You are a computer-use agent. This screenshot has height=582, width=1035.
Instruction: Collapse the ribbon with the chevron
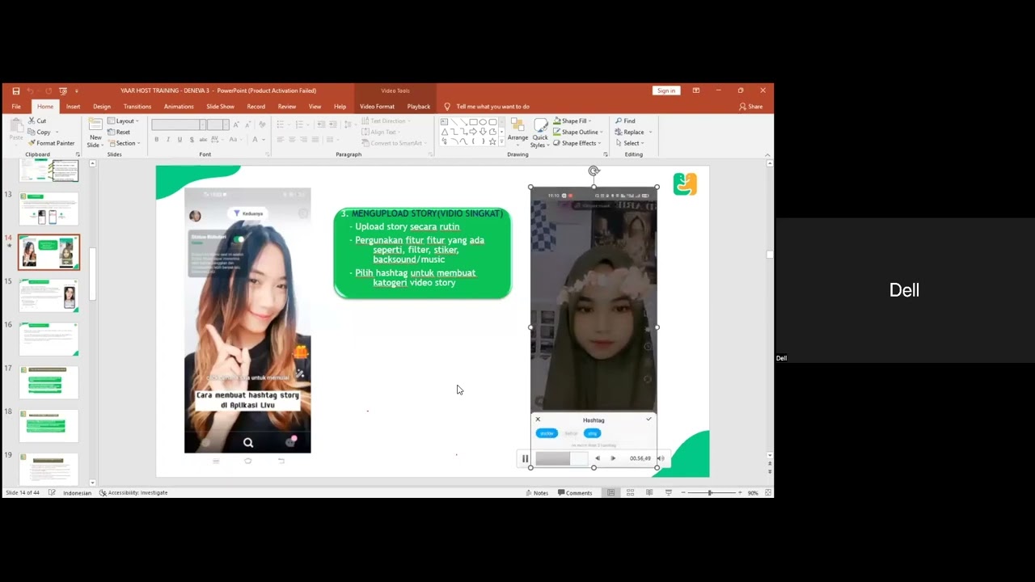(x=767, y=154)
